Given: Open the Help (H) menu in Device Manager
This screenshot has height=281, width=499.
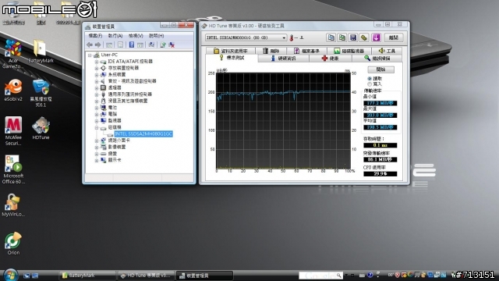Looking at the screenshot, I should [156, 36].
